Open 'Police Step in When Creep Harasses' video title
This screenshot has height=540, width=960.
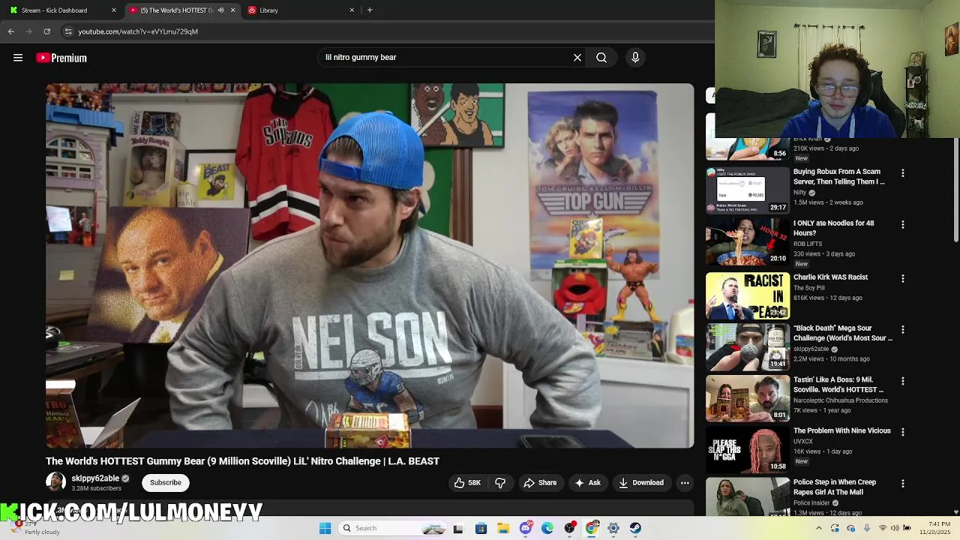click(x=835, y=487)
